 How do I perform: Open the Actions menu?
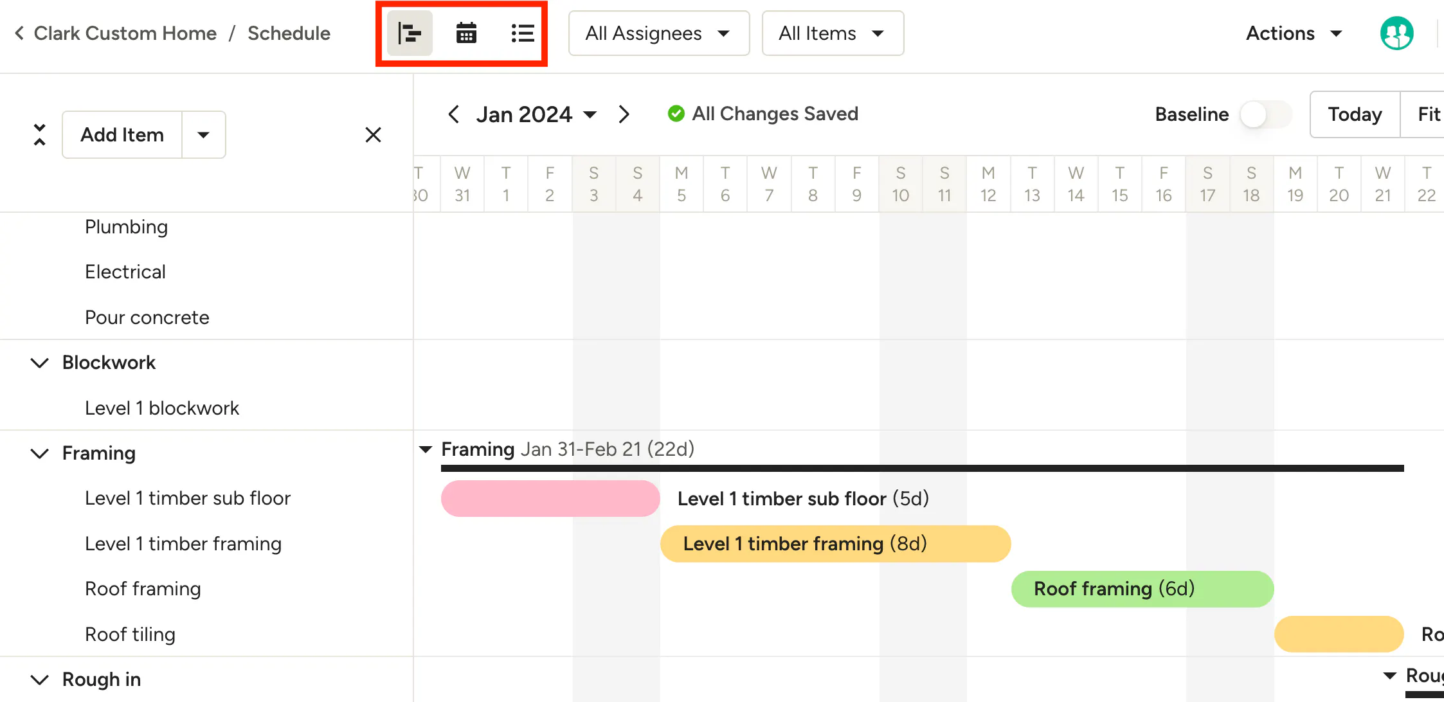pos(1294,33)
